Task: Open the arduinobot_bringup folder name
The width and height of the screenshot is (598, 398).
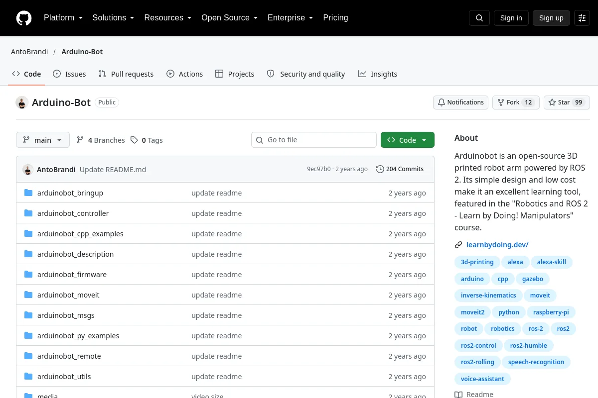Action: point(70,193)
